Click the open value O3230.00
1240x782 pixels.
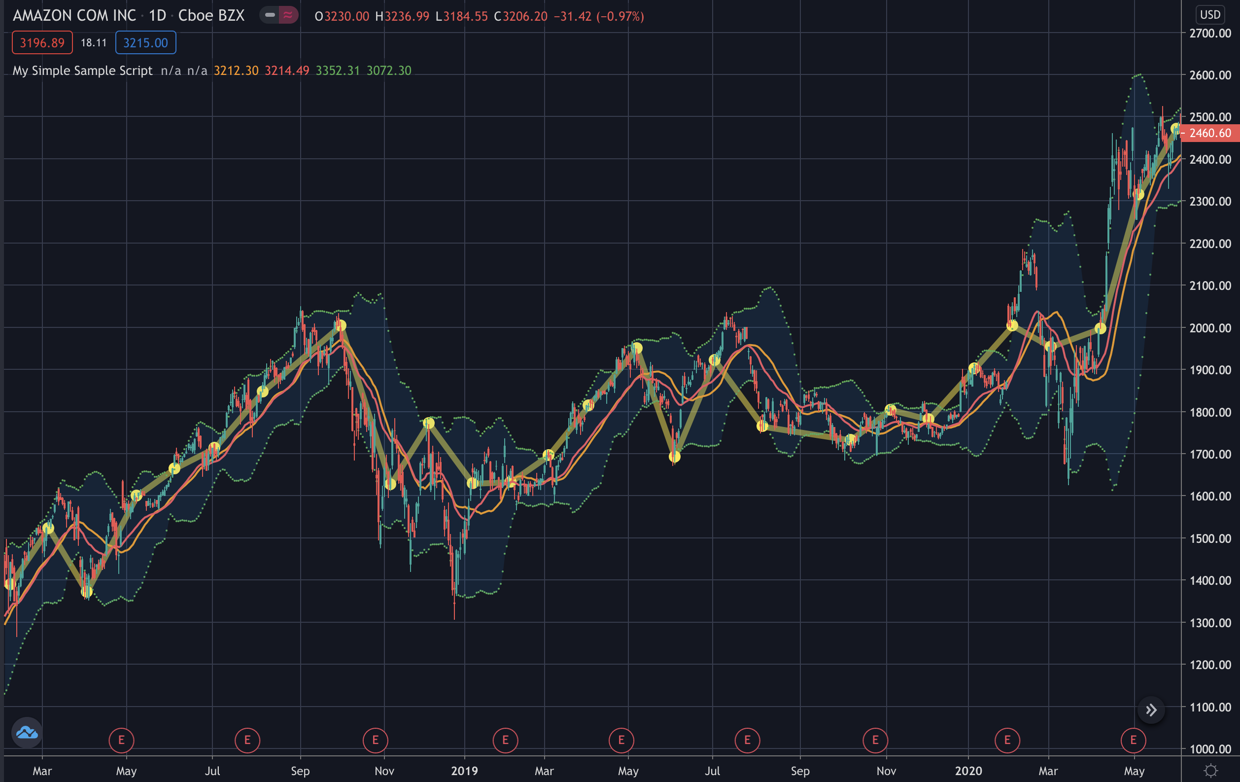pos(342,16)
